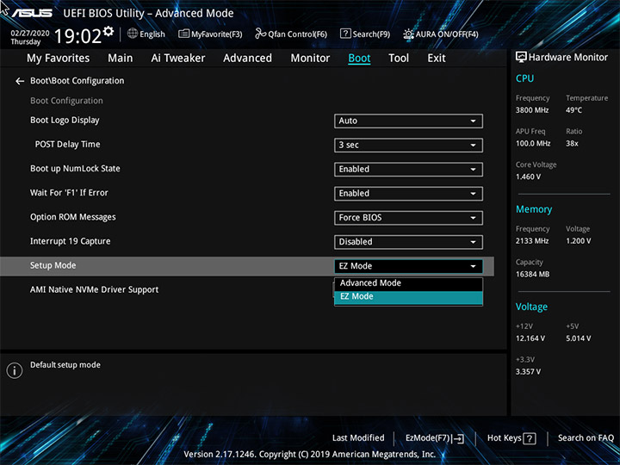Collapse the Setup Mode dropdown
This screenshot has width=620, height=465.
pyautogui.click(x=408, y=266)
